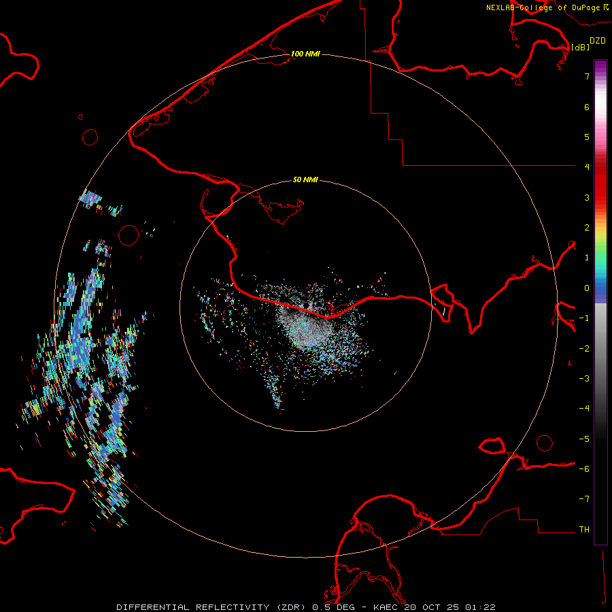Click the '7' value on the color scale
This screenshot has width=612, height=612.
[x=587, y=76]
